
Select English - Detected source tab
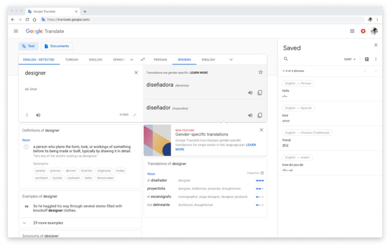[x=39, y=59]
